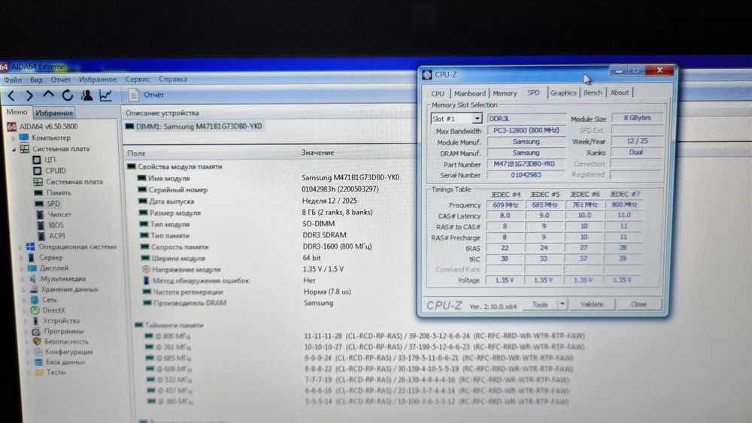752x423 pixels.
Task: Click the Part Number field in CPU-Z
Action: tap(526, 164)
